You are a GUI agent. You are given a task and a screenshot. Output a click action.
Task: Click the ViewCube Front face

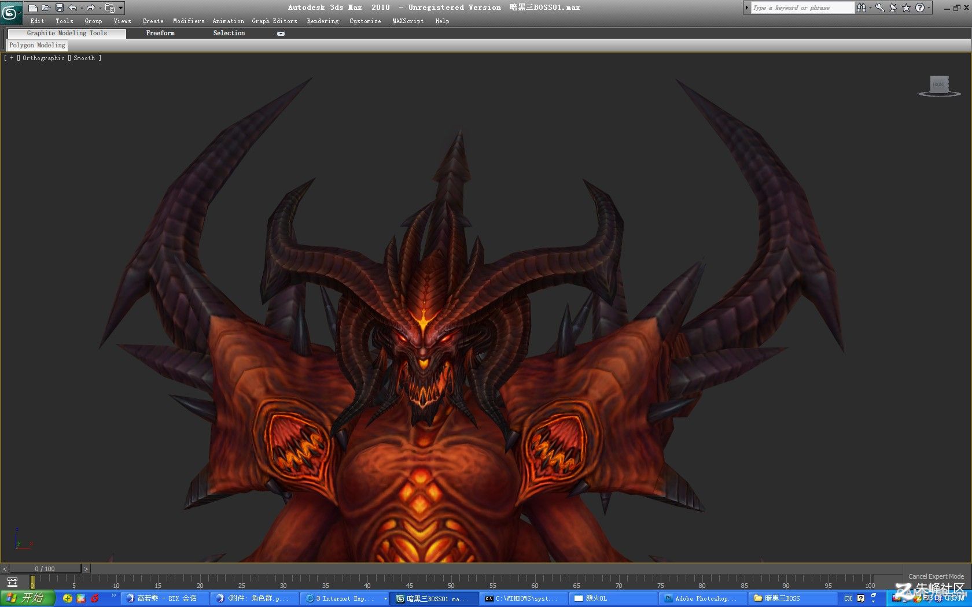tap(938, 84)
